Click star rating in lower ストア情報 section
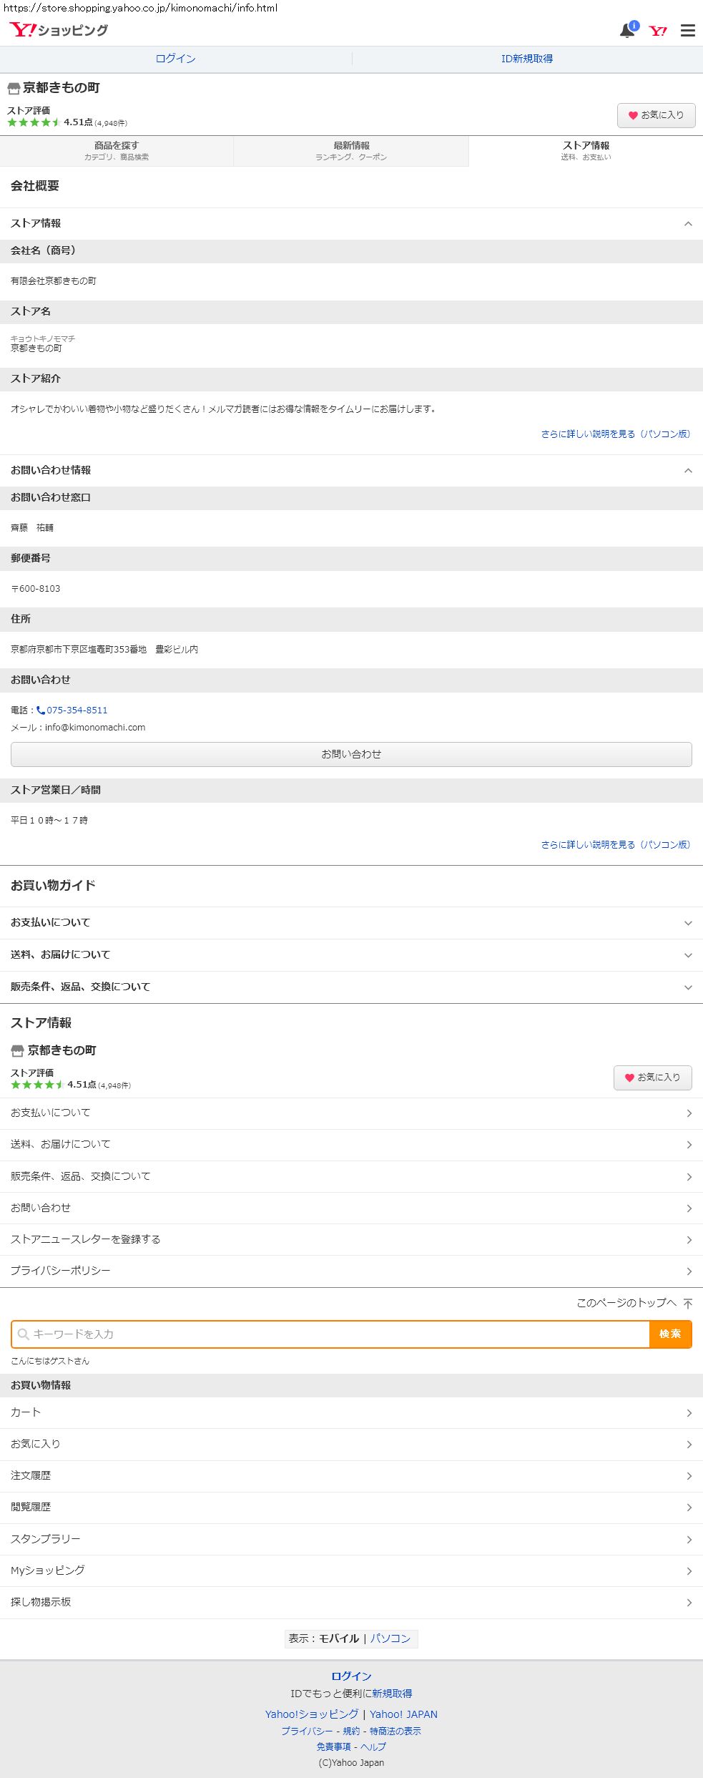The width and height of the screenshot is (703, 1778). click(37, 1085)
